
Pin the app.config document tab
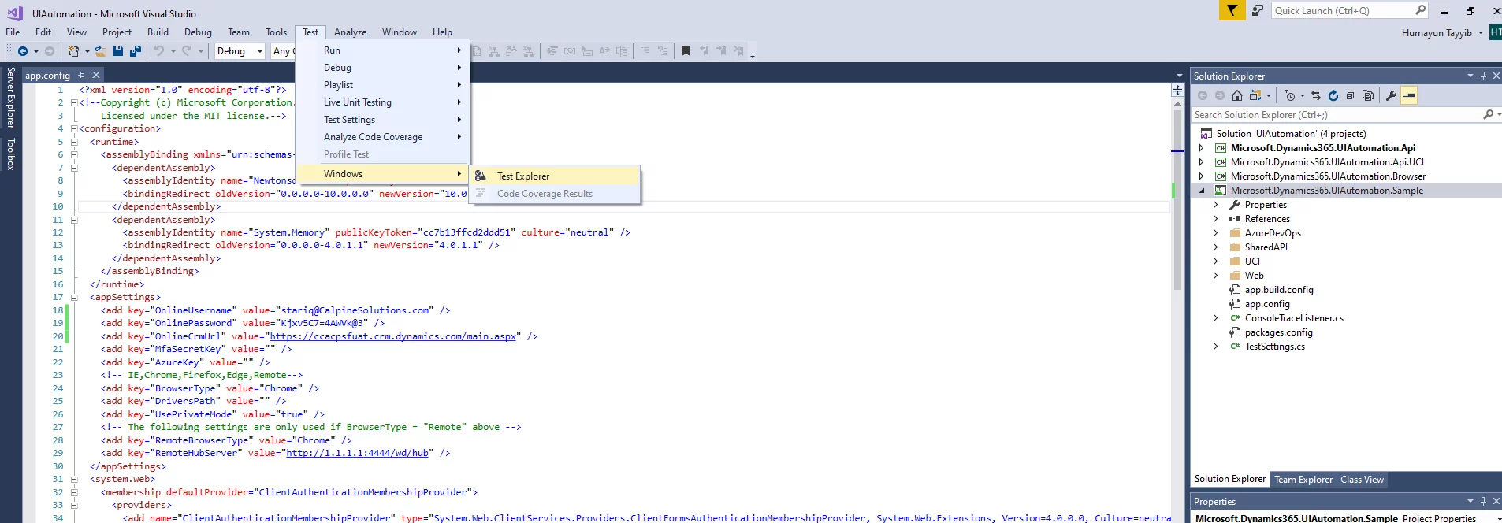click(81, 75)
